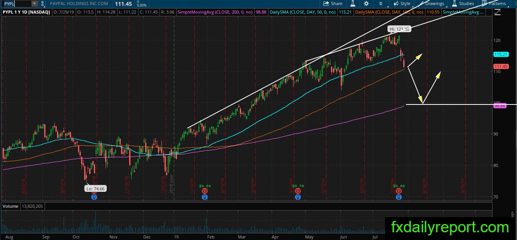
Task: Open chart settings gear icon
Action: [366, 3]
